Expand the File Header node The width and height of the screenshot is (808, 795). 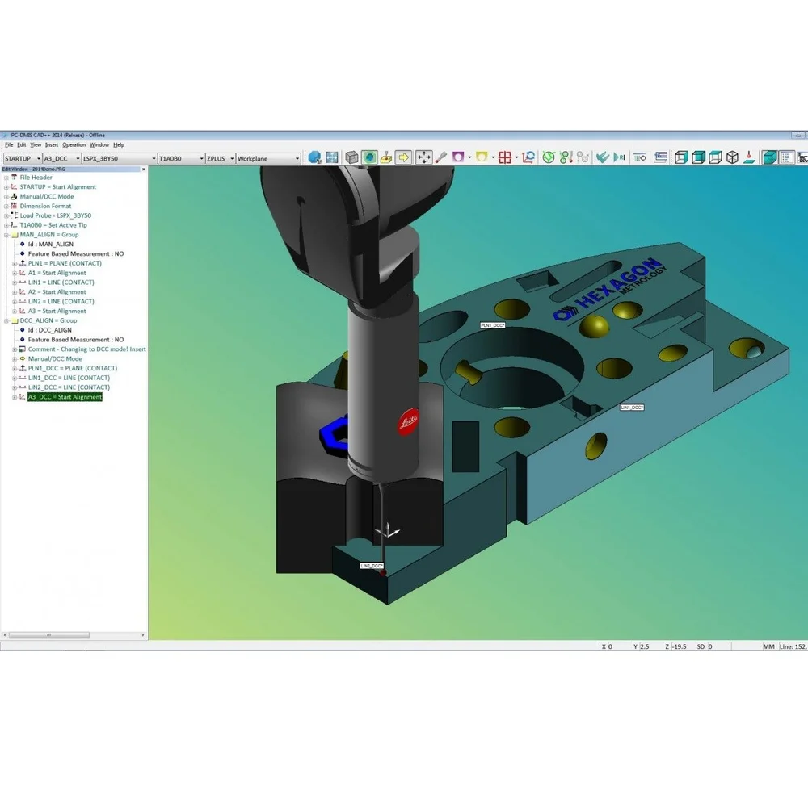6,178
